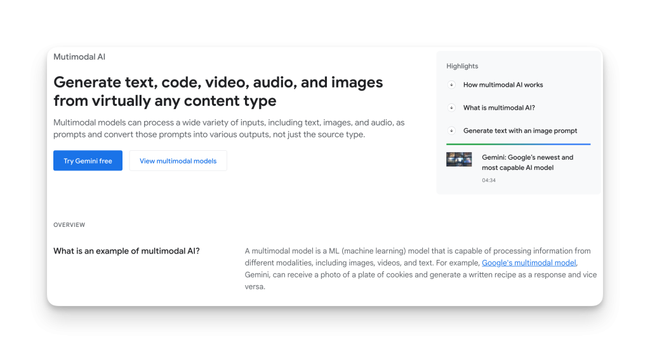Click arrow icon beside Generate text with image prompt
This screenshot has height=353, width=650.
pyautogui.click(x=451, y=131)
